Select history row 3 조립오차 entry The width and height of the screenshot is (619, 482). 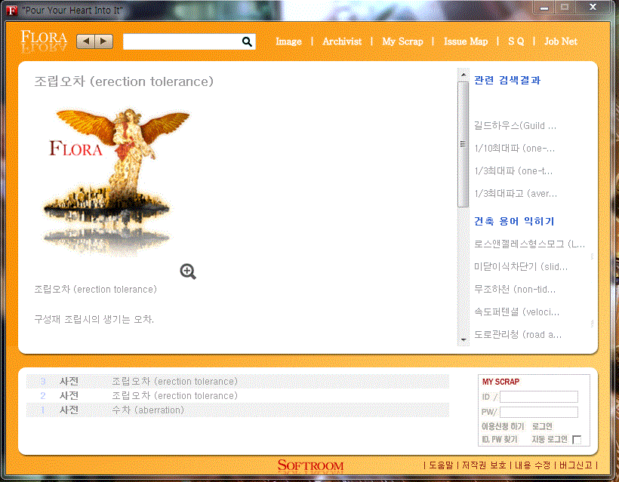pos(238,382)
